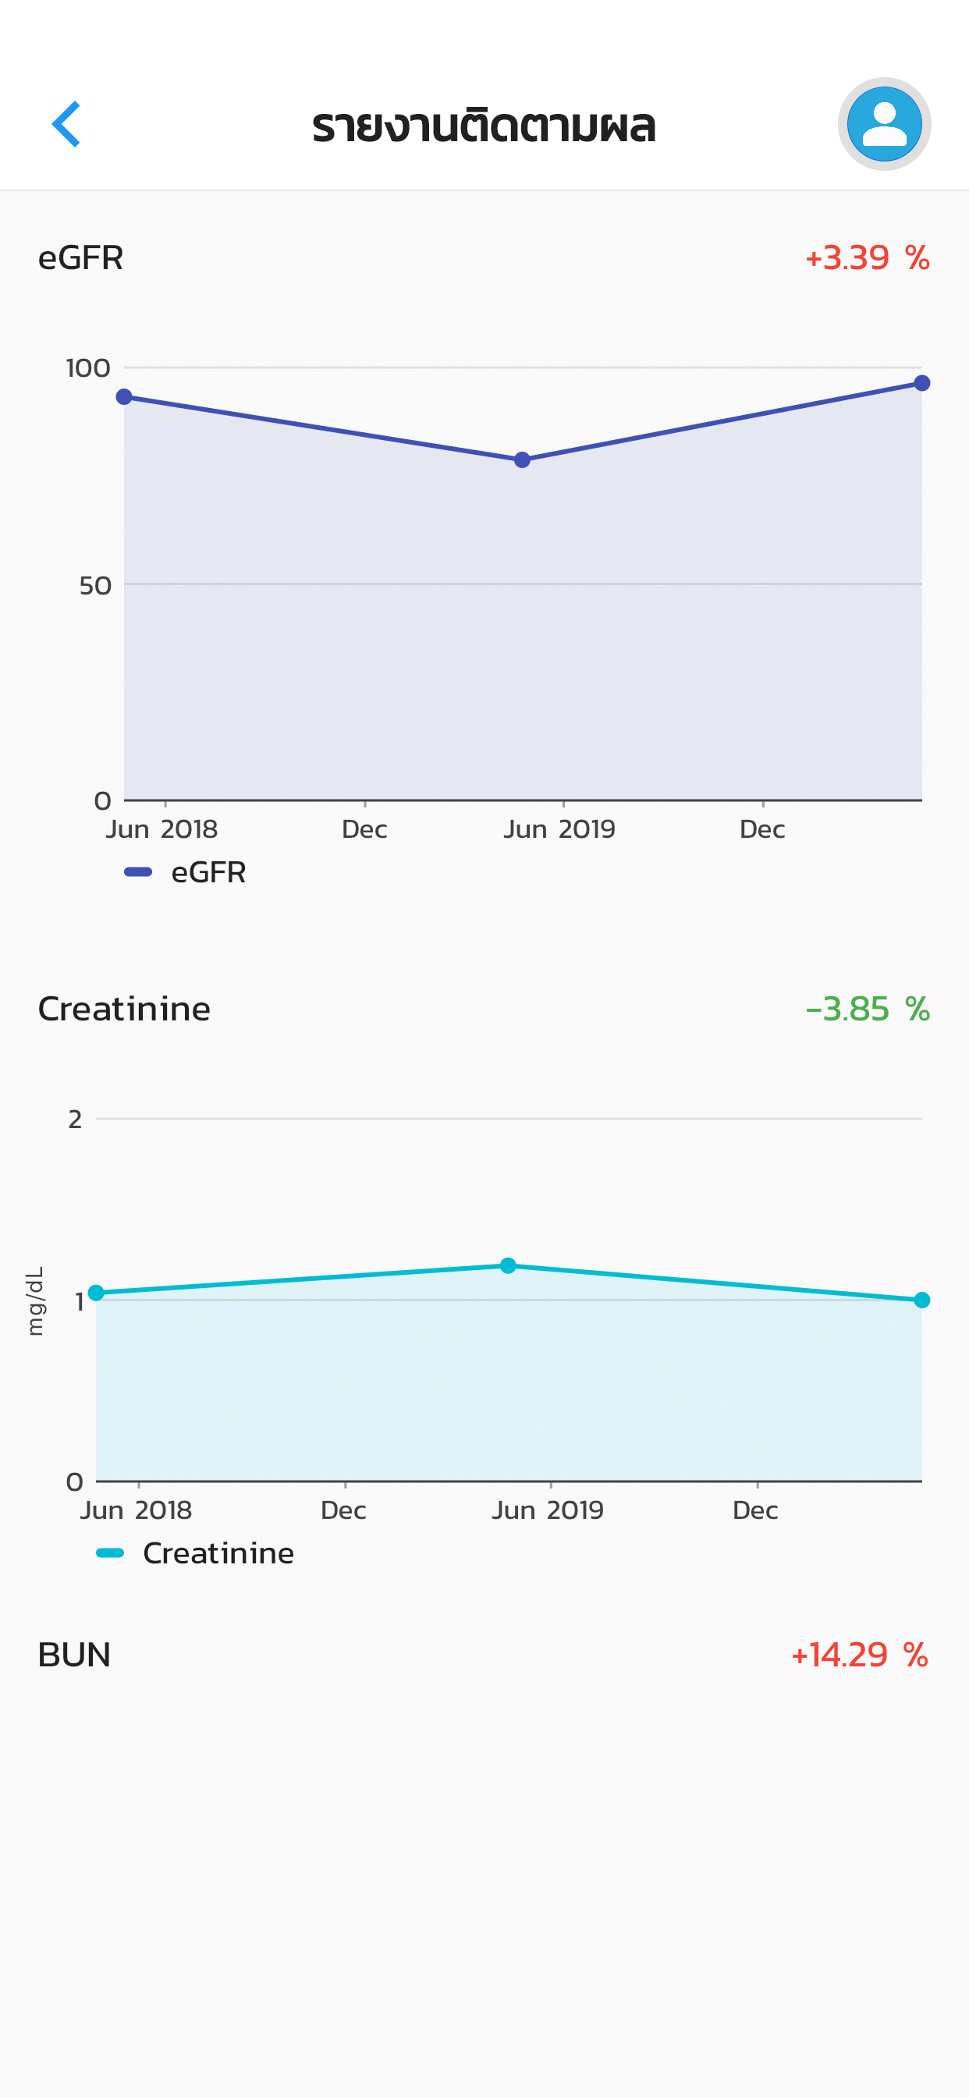Screen dimensions: 969x2097
Task: Open the Creatinine section heading
Action: point(125,1009)
